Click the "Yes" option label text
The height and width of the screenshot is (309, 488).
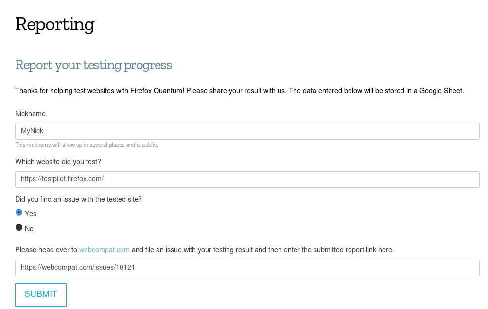31,214
